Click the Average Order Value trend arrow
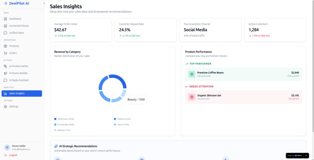 click(56, 36)
